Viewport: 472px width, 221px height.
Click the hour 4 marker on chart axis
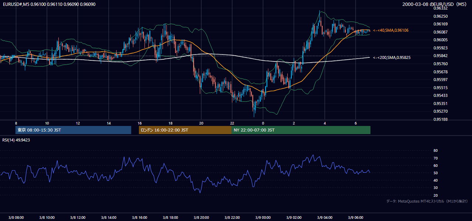click(325, 123)
